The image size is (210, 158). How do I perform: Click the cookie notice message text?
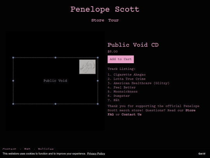[44, 154]
